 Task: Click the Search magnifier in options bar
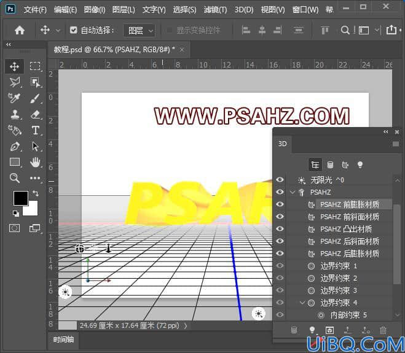click(x=345, y=30)
